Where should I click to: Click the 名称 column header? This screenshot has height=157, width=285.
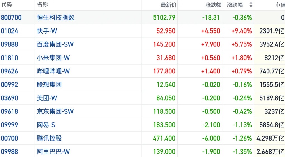(x=42, y=4)
